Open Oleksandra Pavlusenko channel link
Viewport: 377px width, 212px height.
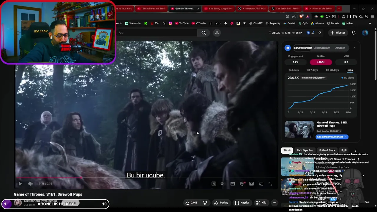(40, 201)
